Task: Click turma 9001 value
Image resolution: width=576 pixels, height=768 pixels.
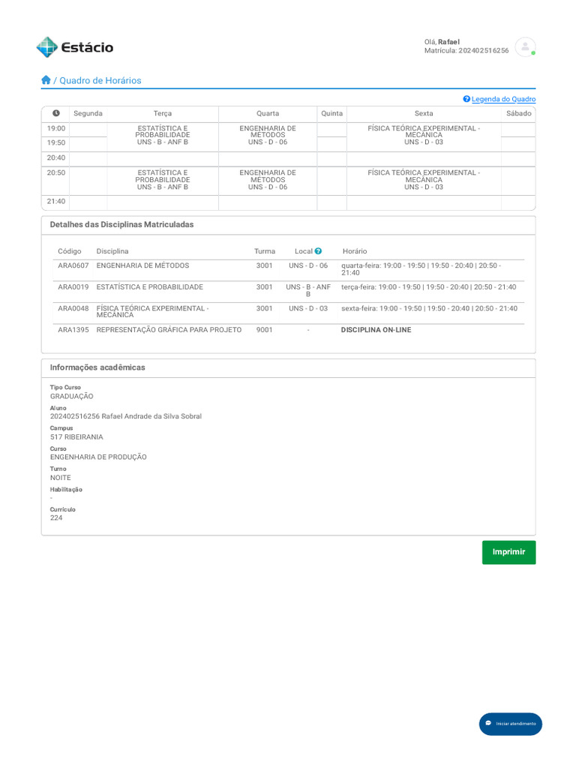Action: (264, 330)
